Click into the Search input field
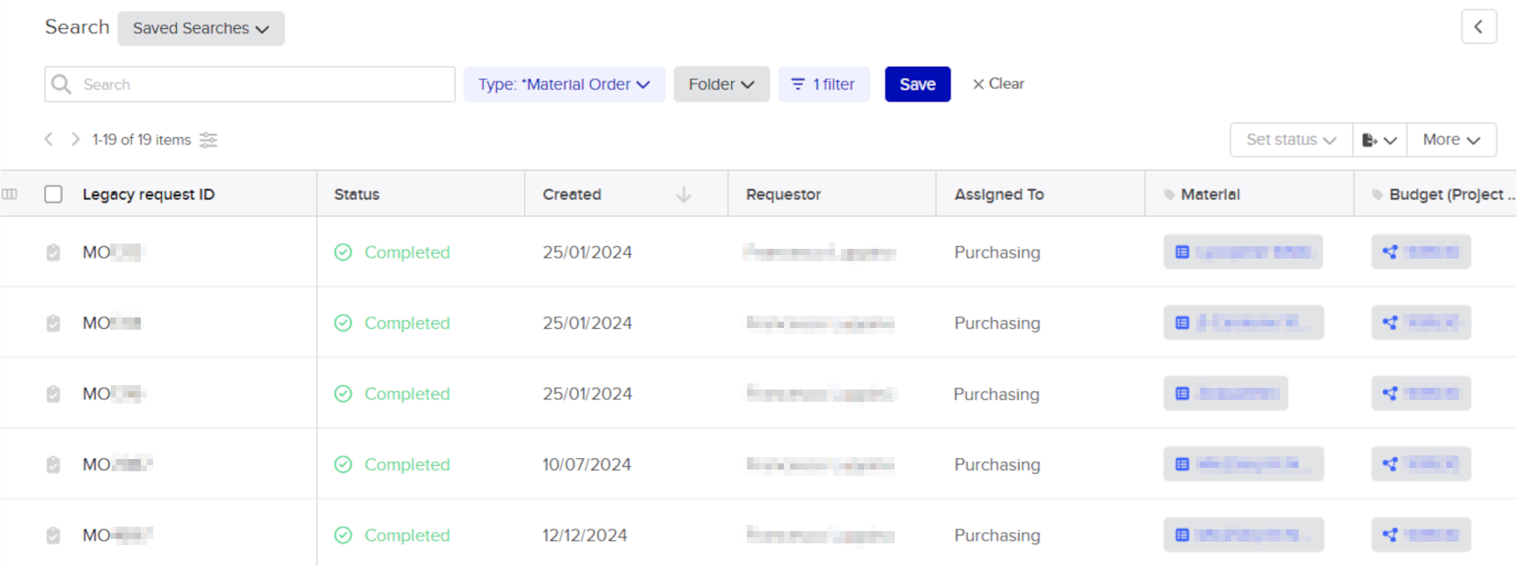The image size is (1522, 568). (264, 84)
